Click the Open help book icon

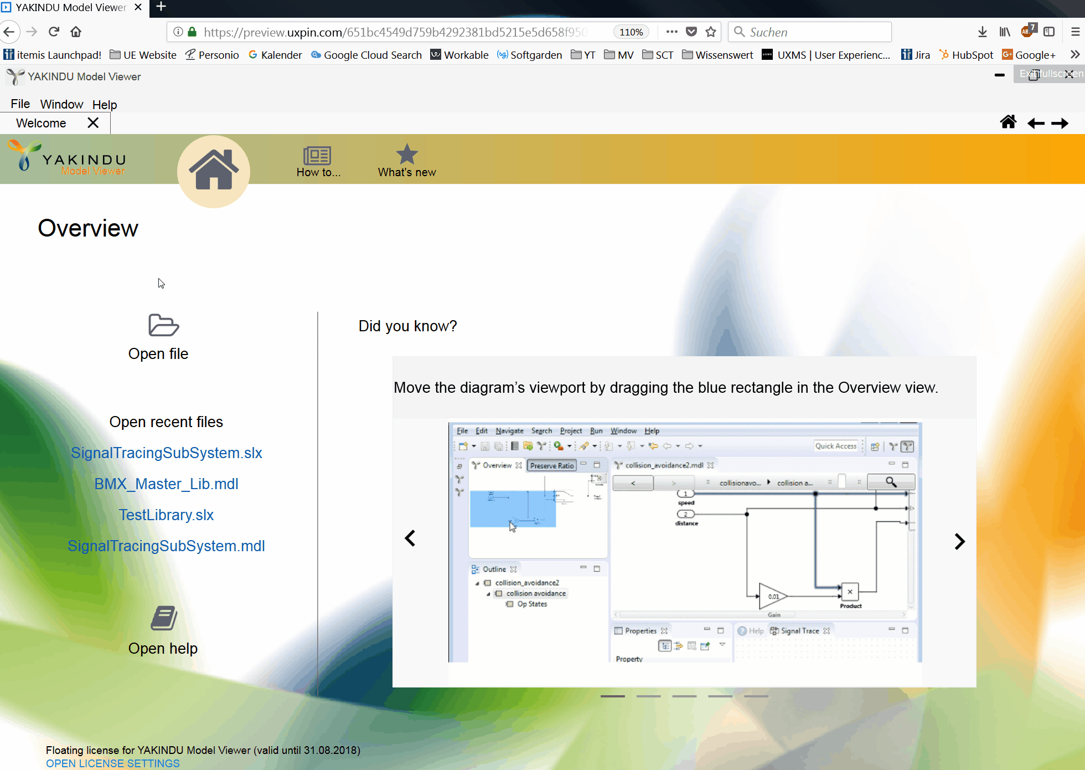164,618
